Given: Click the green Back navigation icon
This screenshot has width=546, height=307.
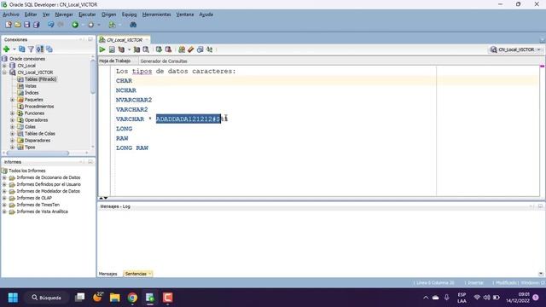Looking at the screenshot, I should pos(75,25).
